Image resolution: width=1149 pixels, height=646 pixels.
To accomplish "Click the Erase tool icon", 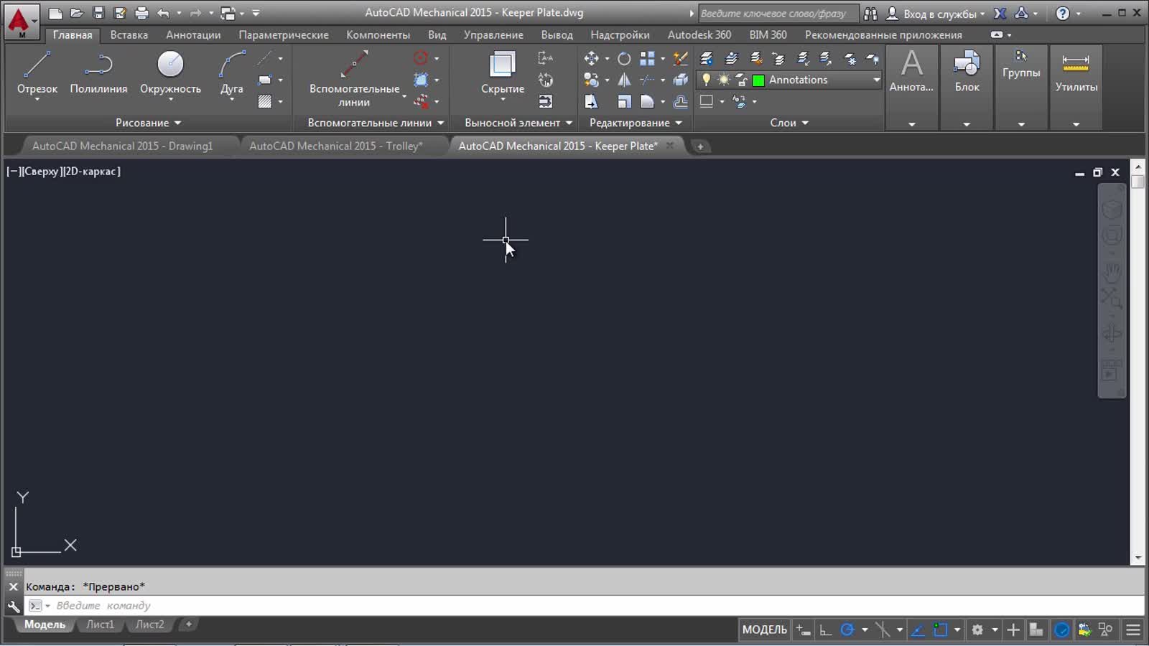I will pos(680,59).
